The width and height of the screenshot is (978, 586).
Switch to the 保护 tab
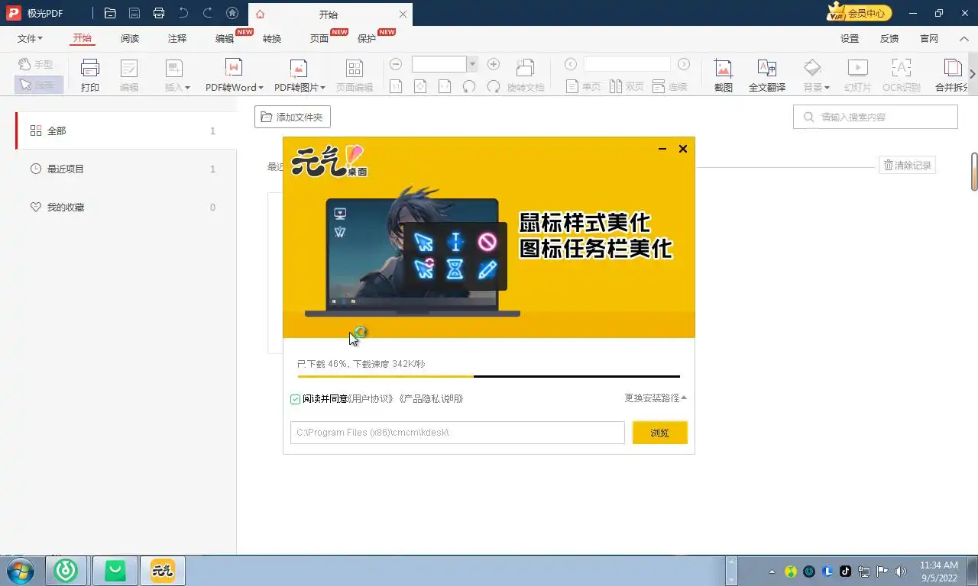click(367, 38)
